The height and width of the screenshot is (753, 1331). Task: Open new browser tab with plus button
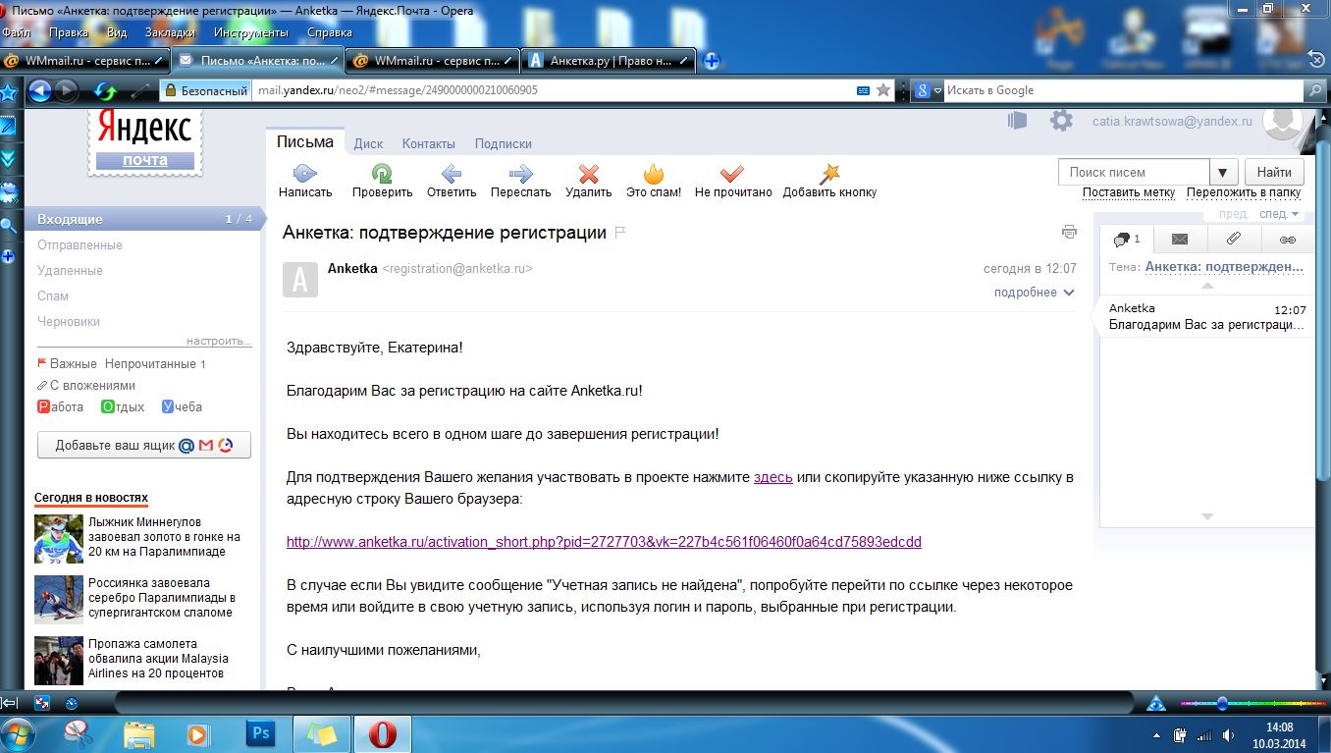pos(712,61)
